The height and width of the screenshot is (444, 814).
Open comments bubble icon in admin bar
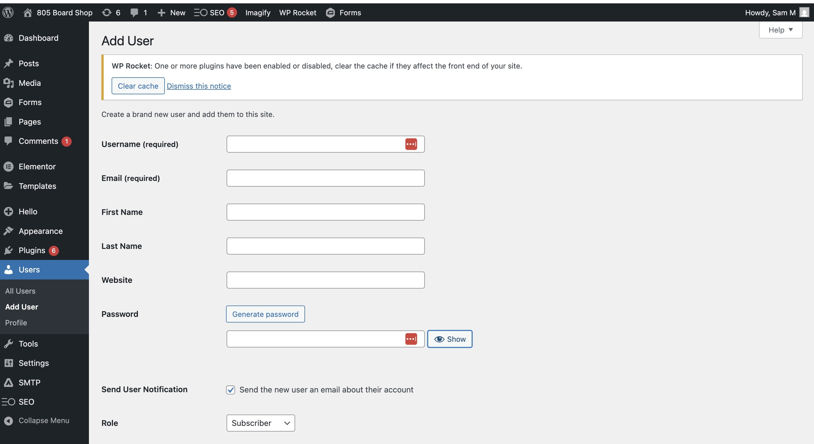[134, 13]
